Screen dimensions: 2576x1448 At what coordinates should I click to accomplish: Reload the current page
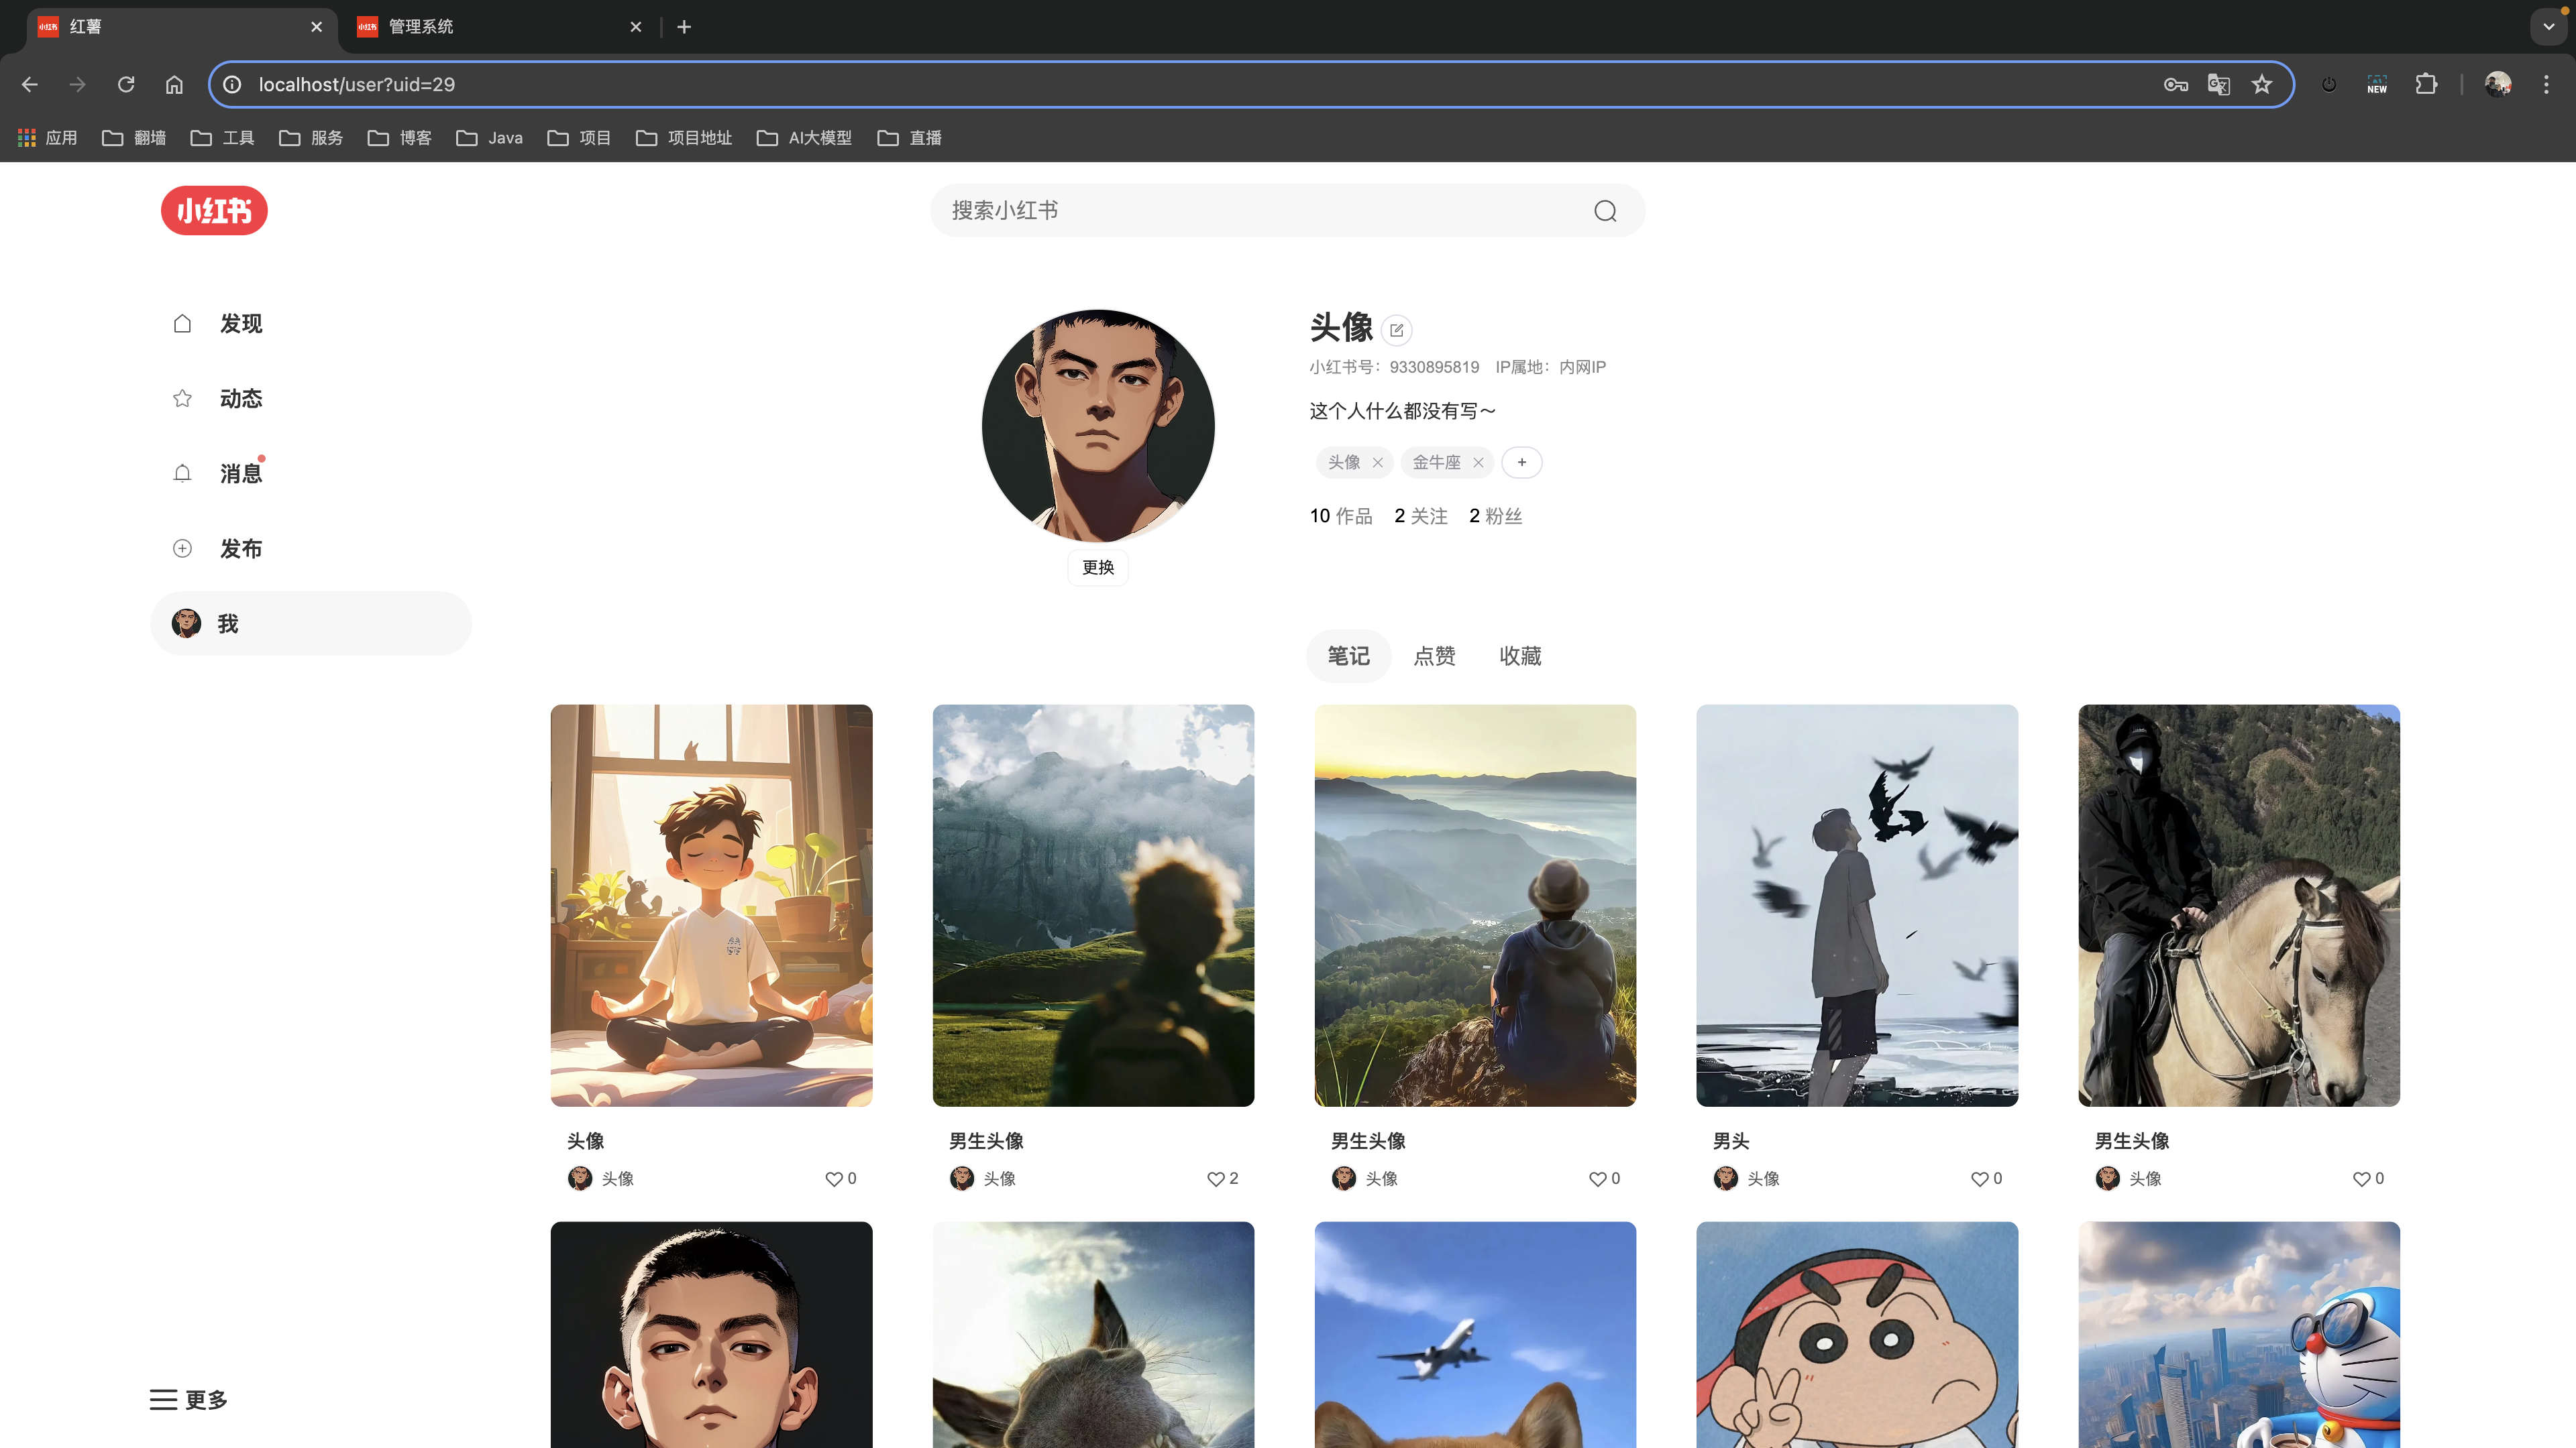coord(126,85)
